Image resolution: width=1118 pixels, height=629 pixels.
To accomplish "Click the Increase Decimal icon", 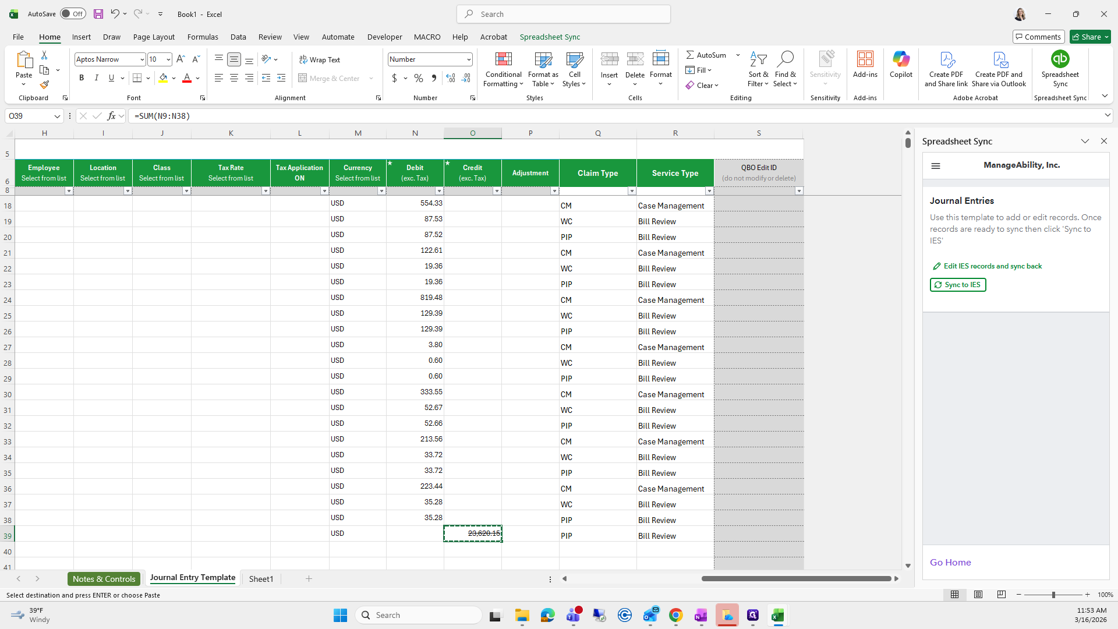I will pyautogui.click(x=451, y=78).
